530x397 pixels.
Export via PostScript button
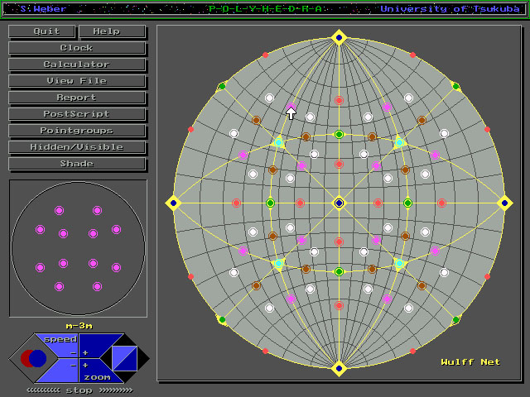(77, 114)
